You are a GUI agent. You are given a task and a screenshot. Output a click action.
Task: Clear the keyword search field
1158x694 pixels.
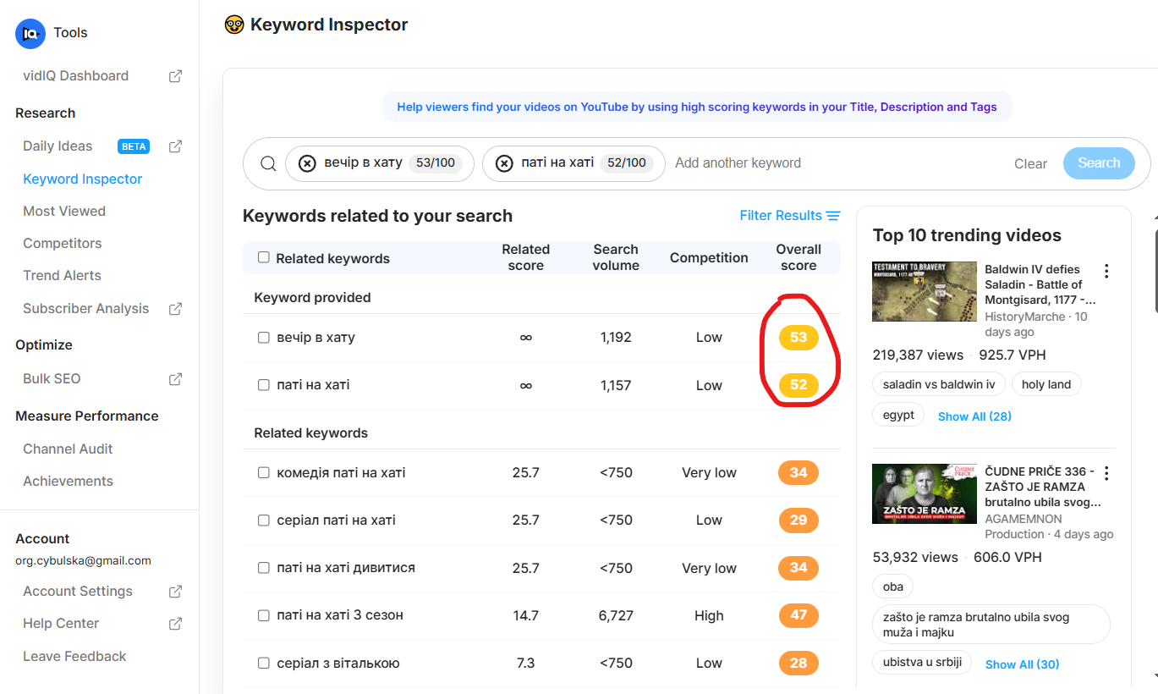pyautogui.click(x=1030, y=163)
